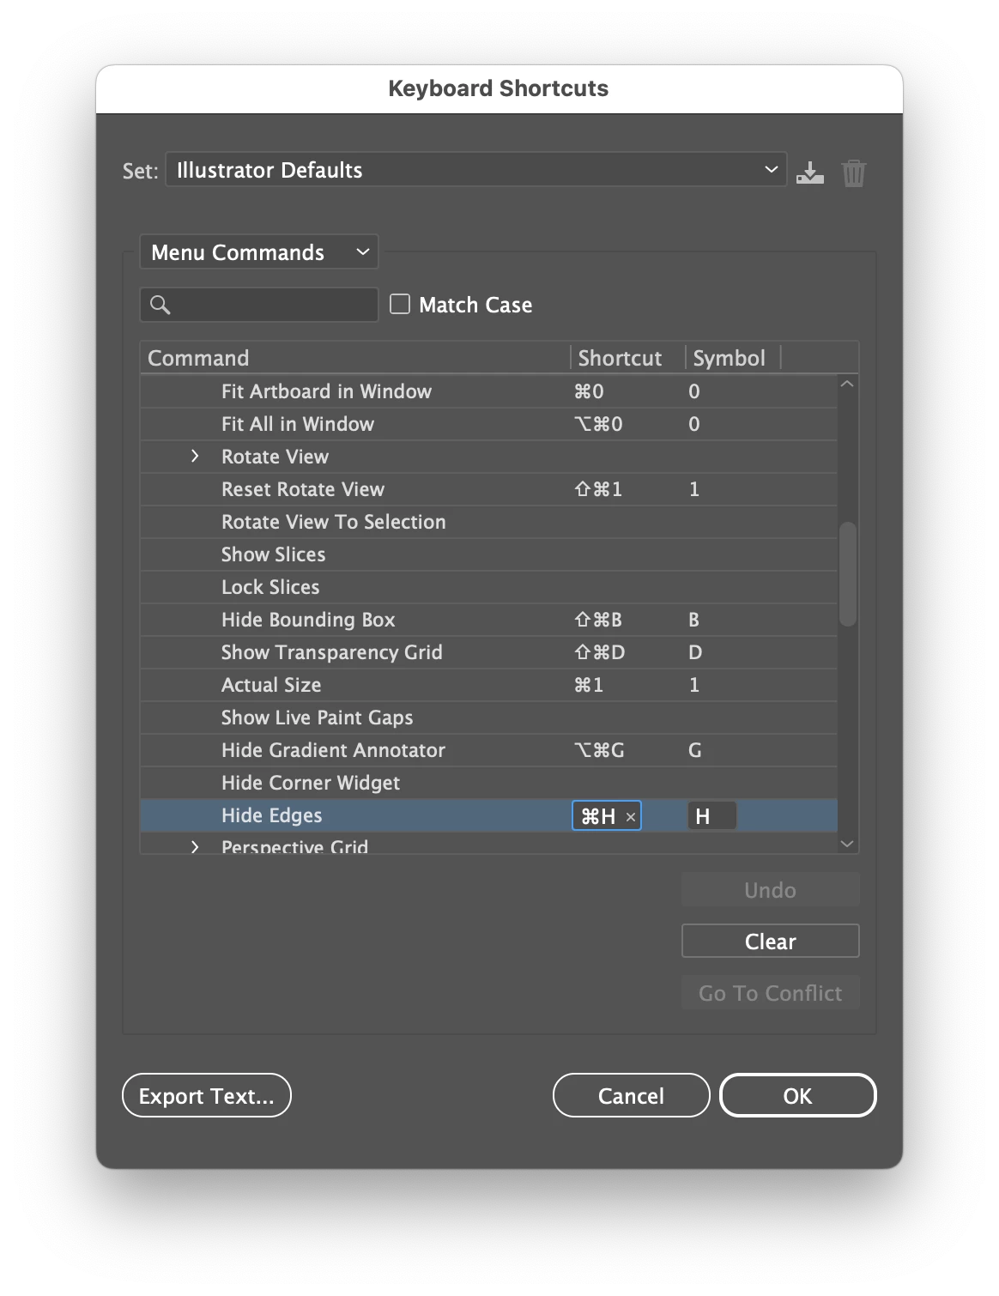This screenshot has width=999, height=1296.
Task: Select the Fit Artboard in Window row
Action: click(x=488, y=391)
